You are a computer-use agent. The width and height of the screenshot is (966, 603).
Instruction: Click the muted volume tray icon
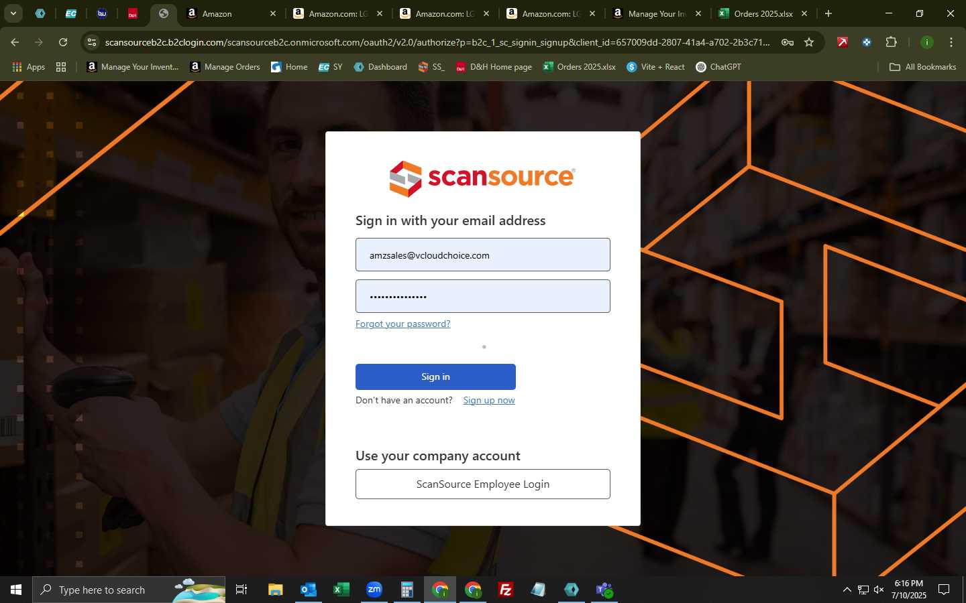tap(879, 590)
